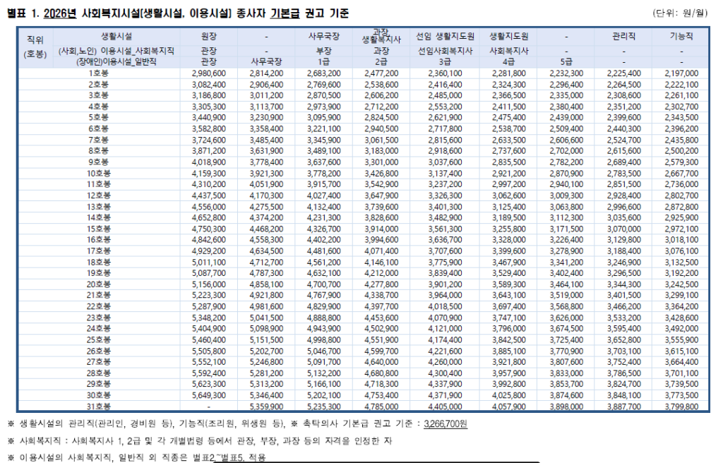
Task: Click '(장애인)이용시설_일반직' header label
Action: 116,61
